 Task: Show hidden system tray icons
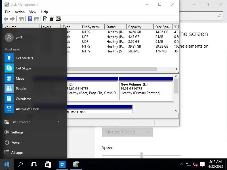(x=182, y=164)
